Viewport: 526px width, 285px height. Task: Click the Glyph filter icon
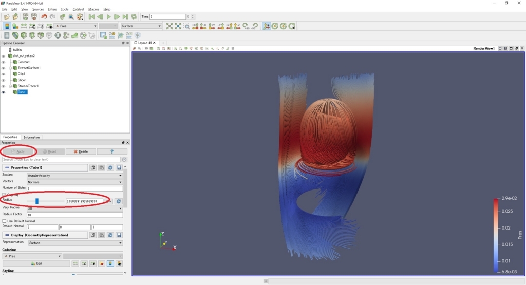(x=58, y=35)
